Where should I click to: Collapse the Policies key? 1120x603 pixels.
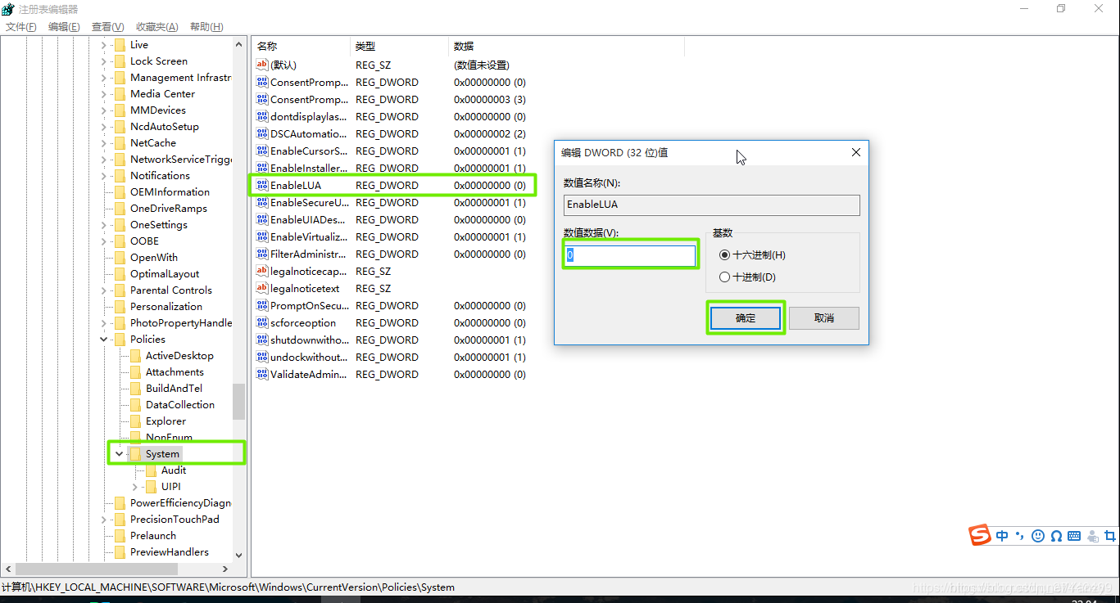pos(103,340)
